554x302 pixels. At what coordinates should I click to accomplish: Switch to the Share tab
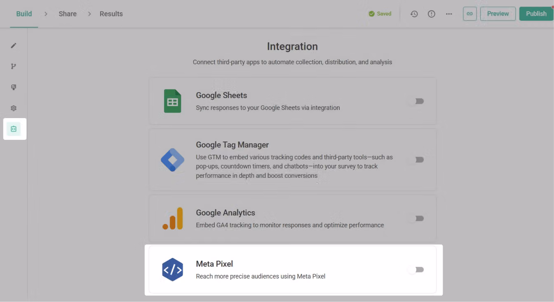(x=68, y=14)
